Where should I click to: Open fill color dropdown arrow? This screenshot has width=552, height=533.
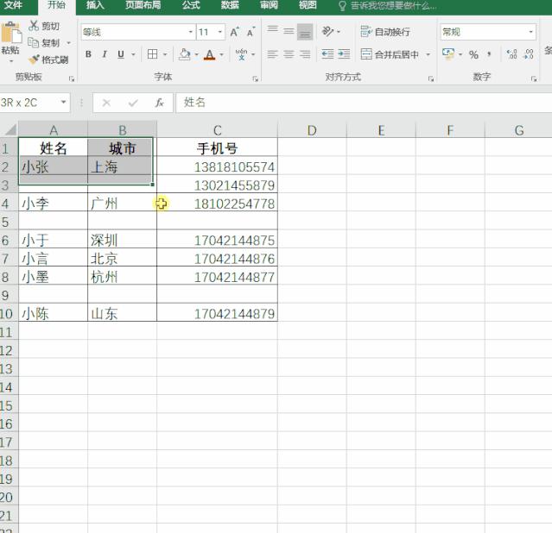(196, 54)
